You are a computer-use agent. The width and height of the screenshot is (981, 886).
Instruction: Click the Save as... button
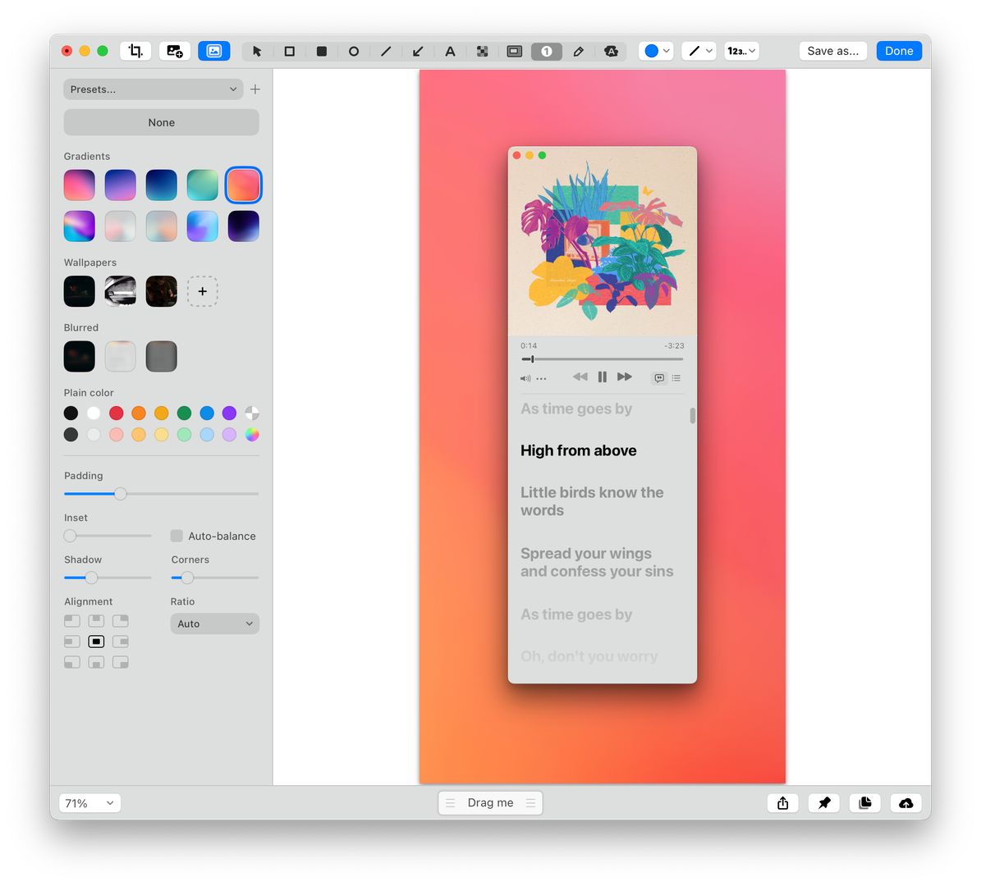[832, 51]
